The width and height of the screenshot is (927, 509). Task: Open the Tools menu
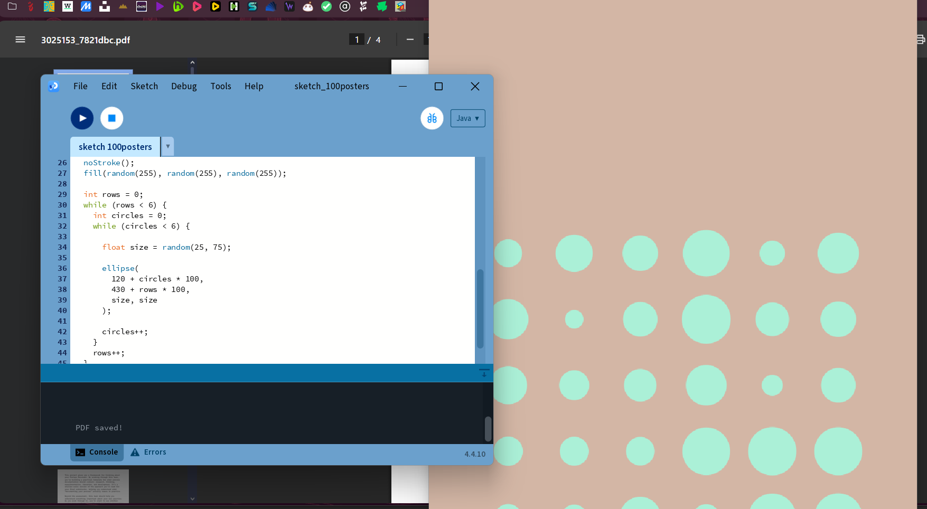coord(221,86)
